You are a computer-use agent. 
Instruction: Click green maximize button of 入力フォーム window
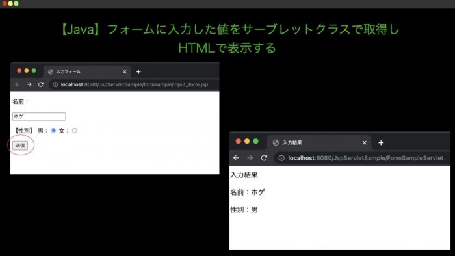click(34, 70)
